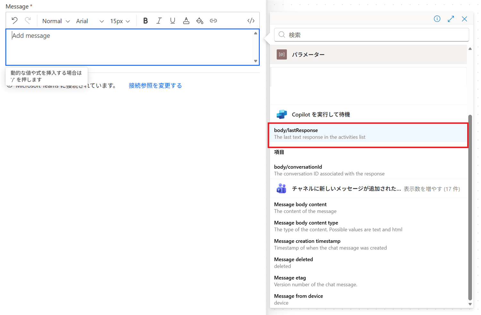Apply Italic formatting
This screenshot has height=315, width=481.
[x=159, y=20]
